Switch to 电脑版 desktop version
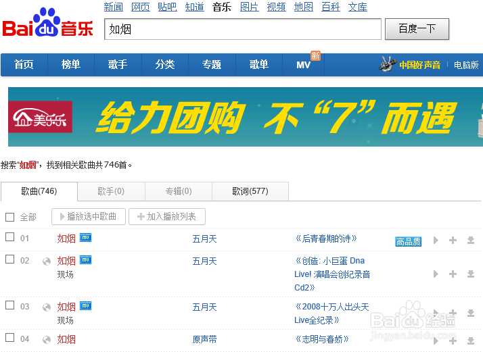Screen dimensions: 483x352 (466, 65)
